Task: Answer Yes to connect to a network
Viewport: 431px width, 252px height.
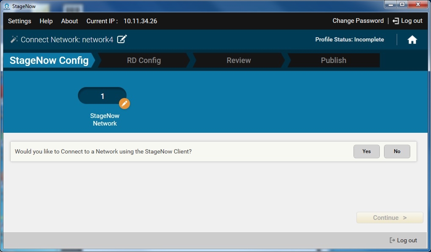Action: (x=367, y=151)
